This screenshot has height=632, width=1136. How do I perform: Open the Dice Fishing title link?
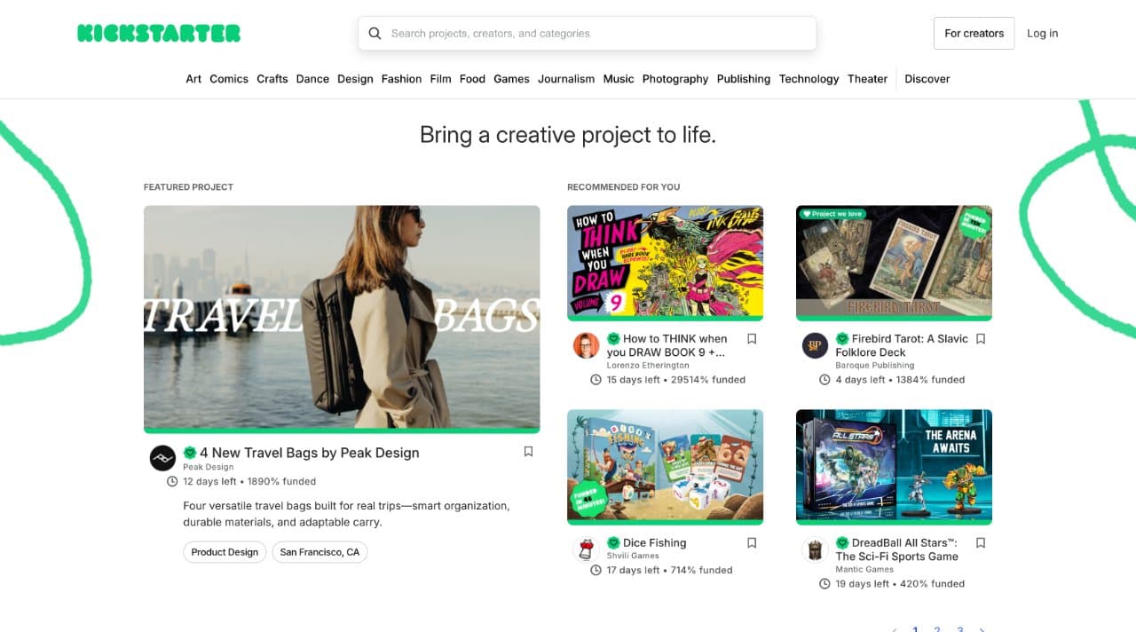click(654, 542)
